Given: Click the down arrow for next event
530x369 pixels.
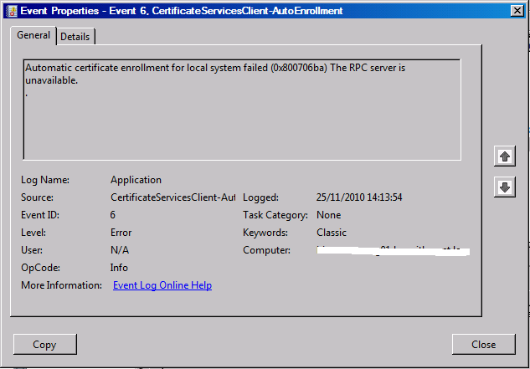Looking at the screenshot, I should tap(504, 187).
